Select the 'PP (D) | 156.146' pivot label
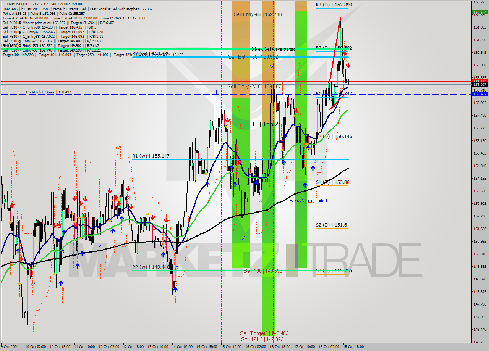This screenshot has height=351, width=489. pos(334,137)
